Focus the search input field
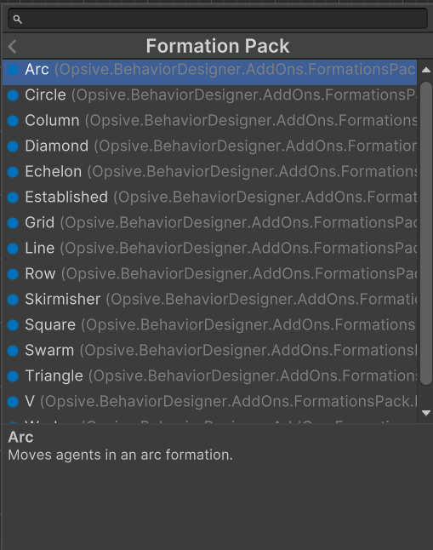 click(x=218, y=19)
